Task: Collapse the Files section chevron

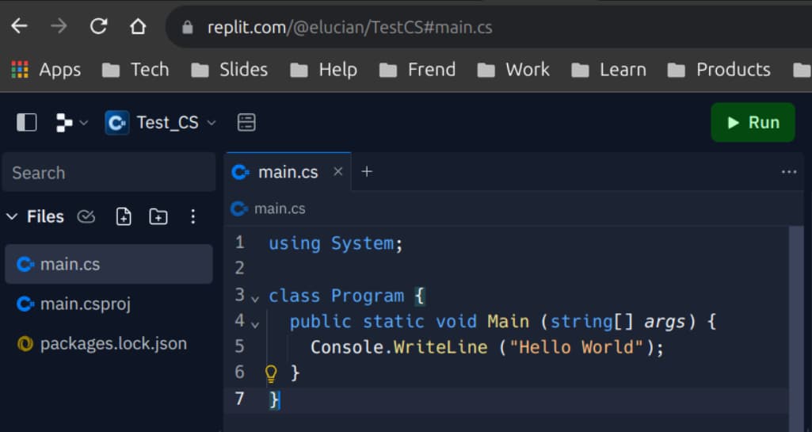Action: 12,216
